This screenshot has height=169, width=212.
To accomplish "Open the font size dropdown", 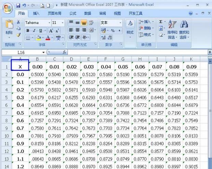I will (63, 23).
